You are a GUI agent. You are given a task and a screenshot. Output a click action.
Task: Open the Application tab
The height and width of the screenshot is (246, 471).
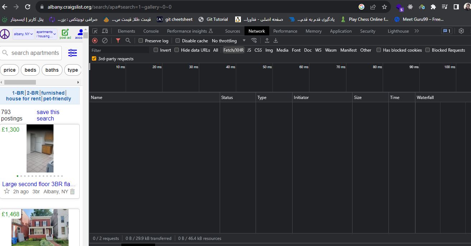(x=341, y=31)
